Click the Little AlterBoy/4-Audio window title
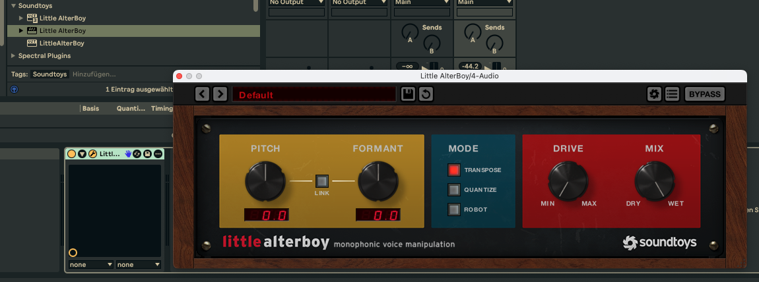This screenshot has width=759, height=282. click(x=459, y=76)
